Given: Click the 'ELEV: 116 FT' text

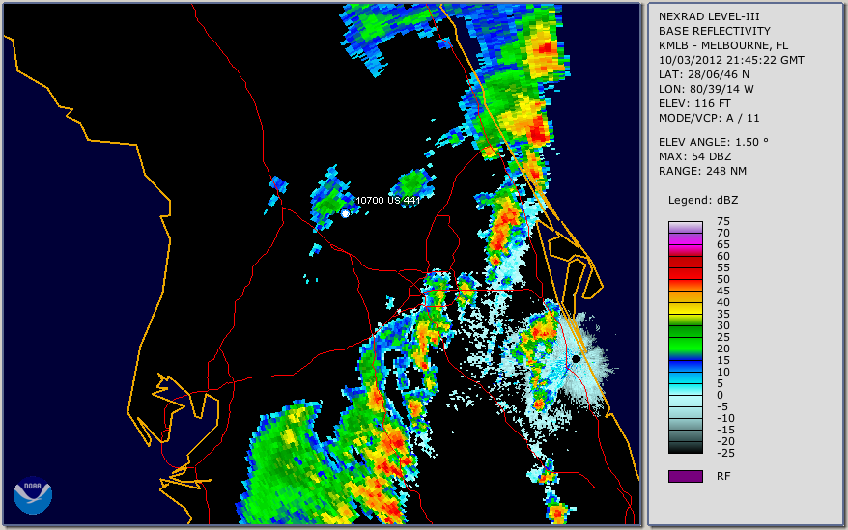Looking at the screenshot, I should (x=694, y=103).
